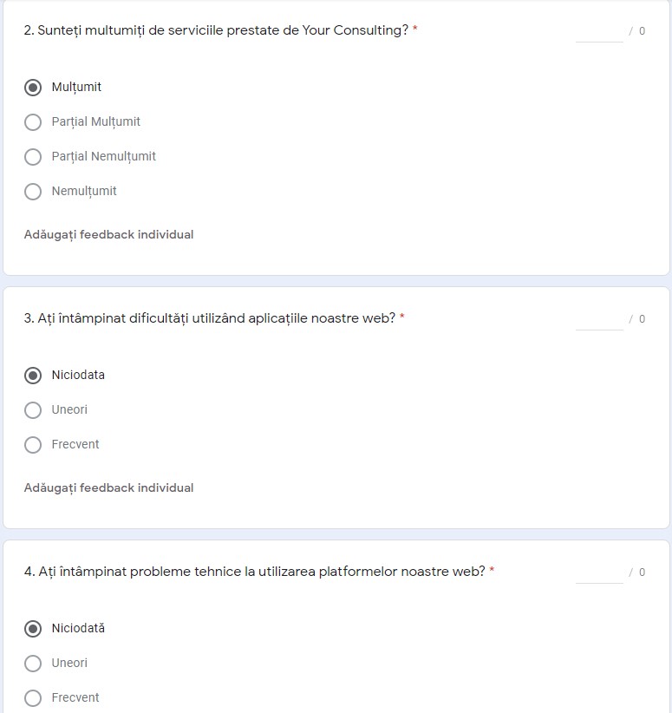This screenshot has width=672, height=713.
Task: Choose Uneori for question 4 technical problems
Action: coord(33,664)
